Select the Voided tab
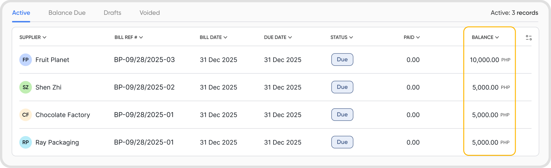The image size is (551, 168). coord(150,13)
